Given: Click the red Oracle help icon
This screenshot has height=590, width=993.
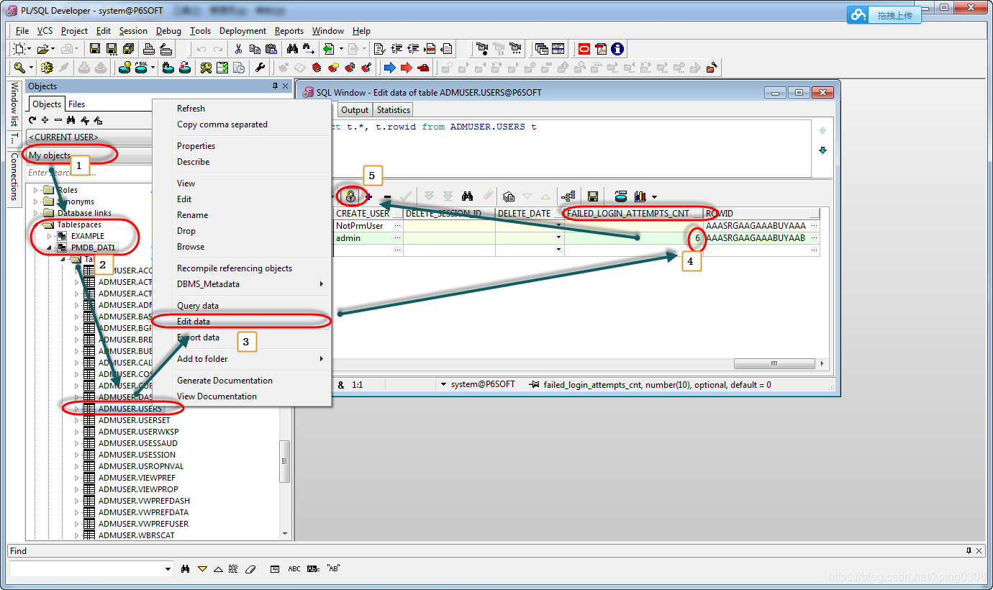Looking at the screenshot, I should (584, 49).
